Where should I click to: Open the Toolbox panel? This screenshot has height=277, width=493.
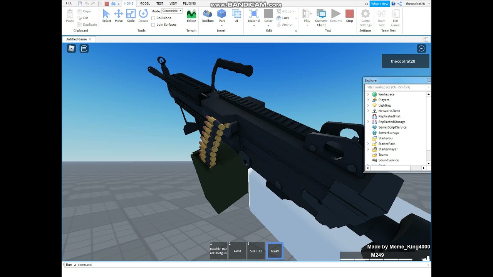tap(208, 16)
